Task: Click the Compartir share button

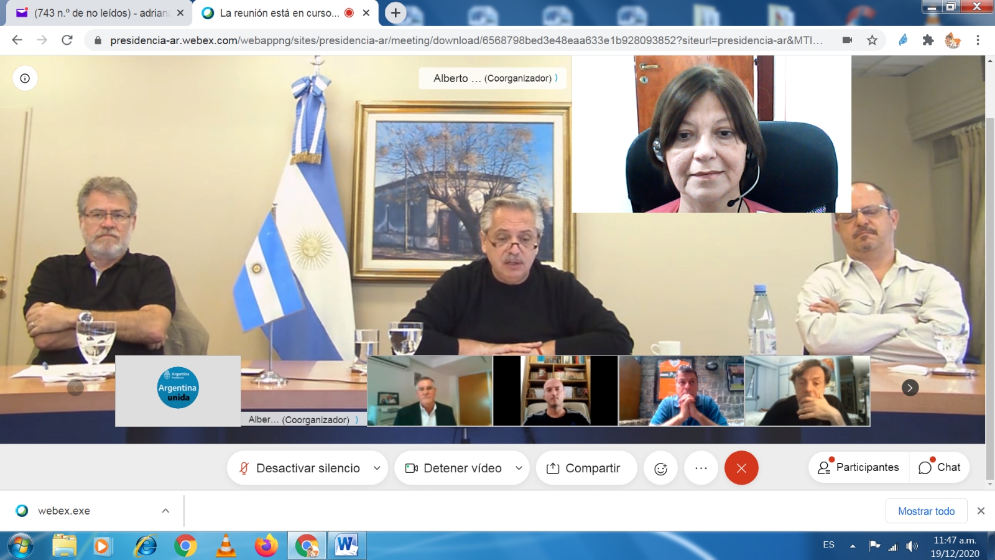Action: (583, 469)
